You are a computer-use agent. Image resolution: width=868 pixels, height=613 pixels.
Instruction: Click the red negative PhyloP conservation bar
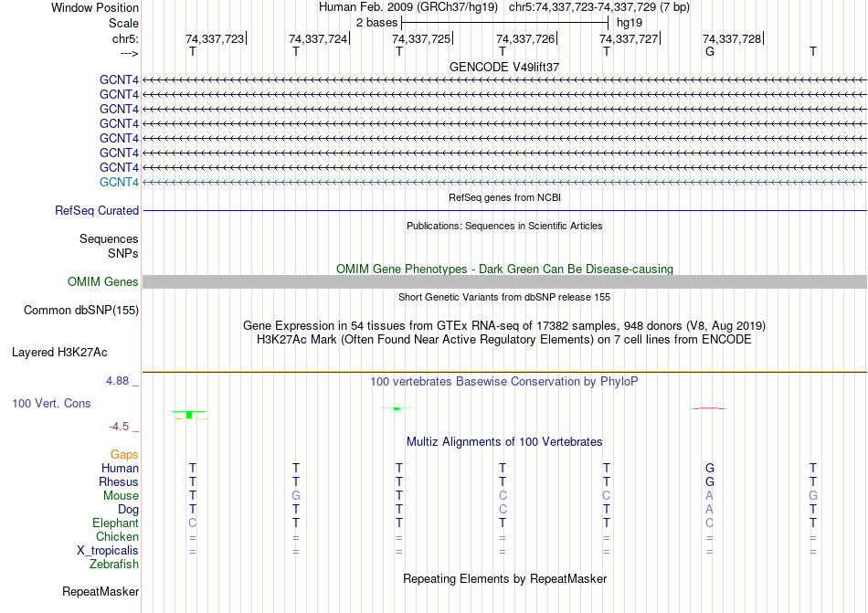(x=709, y=408)
